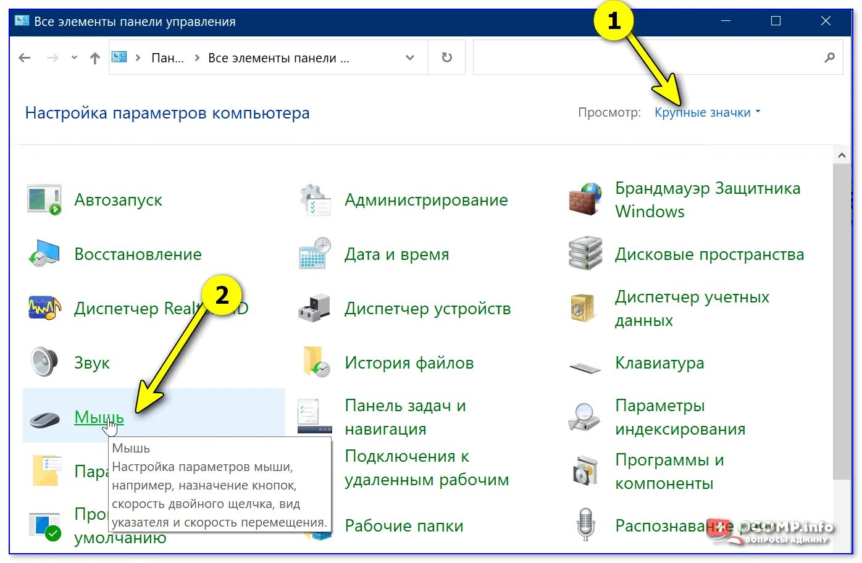Open the back-button history chevron

[74, 57]
